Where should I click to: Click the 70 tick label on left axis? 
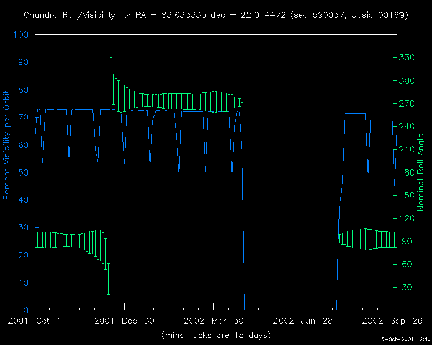[24, 118]
